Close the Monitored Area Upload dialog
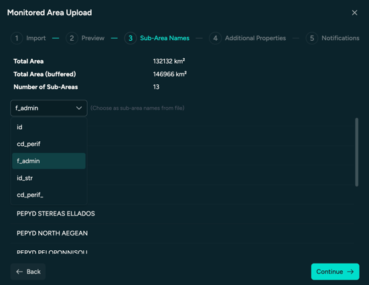Viewport: 369px width, 285px height. (x=354, y=13)
